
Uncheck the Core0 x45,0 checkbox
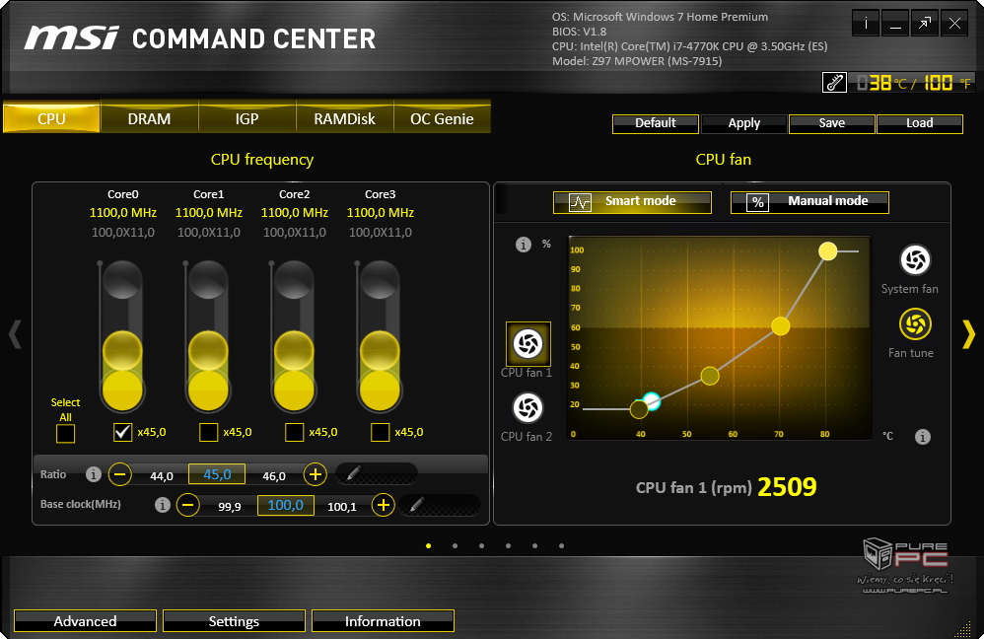[x=122, y=432]
